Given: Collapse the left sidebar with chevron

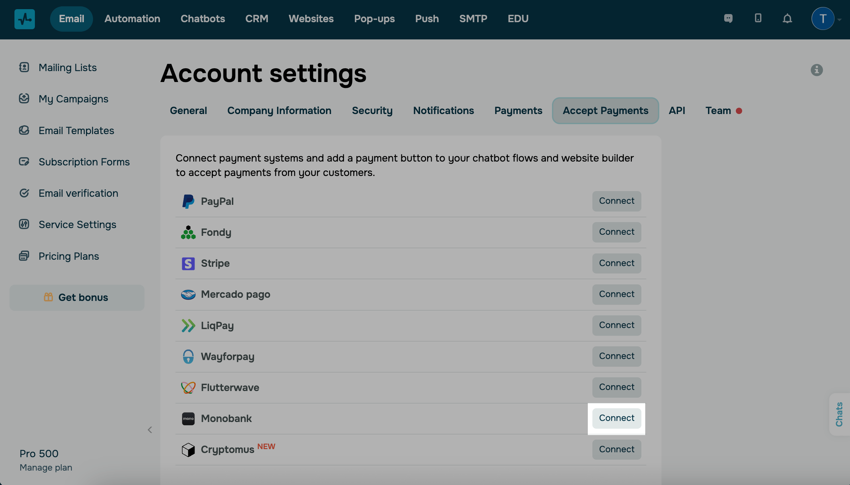Looking at the screenshot, I should pos(150,430).
